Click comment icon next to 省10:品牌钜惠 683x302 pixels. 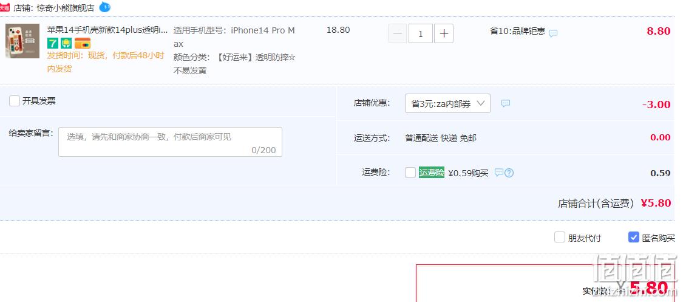click(x=553, y=33)
